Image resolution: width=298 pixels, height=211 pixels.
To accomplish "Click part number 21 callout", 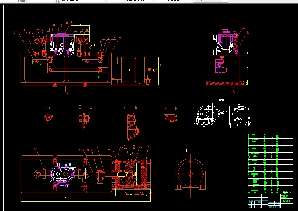I will pyautogui.click(x=97, y=147).
